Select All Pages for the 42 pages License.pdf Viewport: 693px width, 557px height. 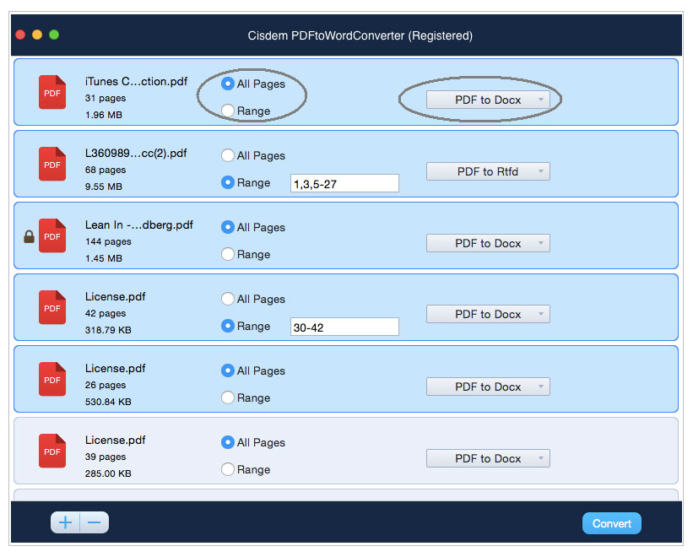228,299
